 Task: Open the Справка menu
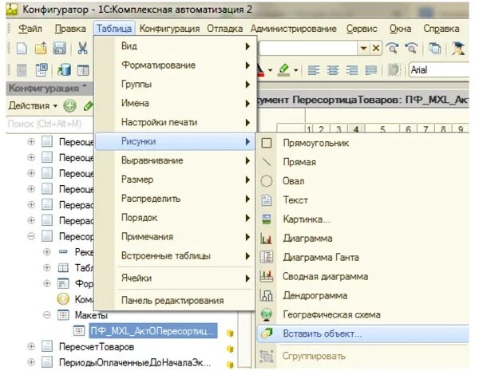pos(441,29)
